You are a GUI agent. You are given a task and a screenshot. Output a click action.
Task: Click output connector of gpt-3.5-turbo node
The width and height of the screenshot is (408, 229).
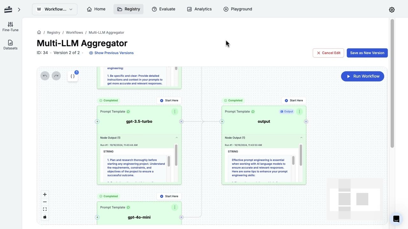(181, 121)
